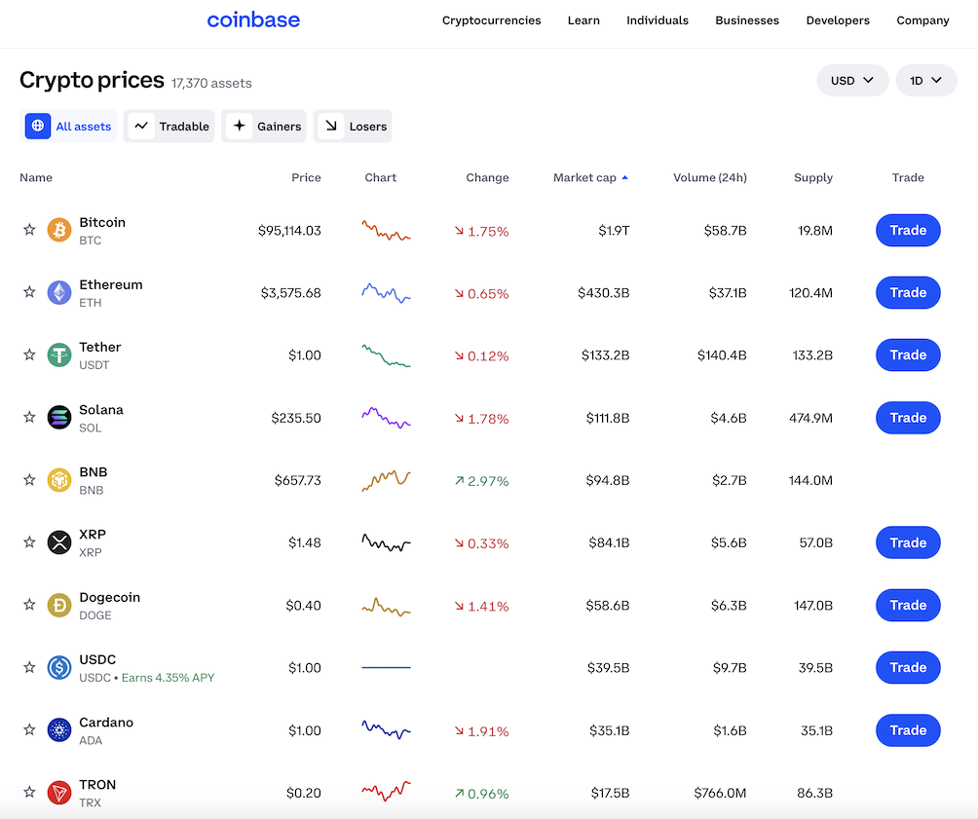Click the down arrow icon in Losers
Viewport: 978px width, 819px height.
click(331, 126)
